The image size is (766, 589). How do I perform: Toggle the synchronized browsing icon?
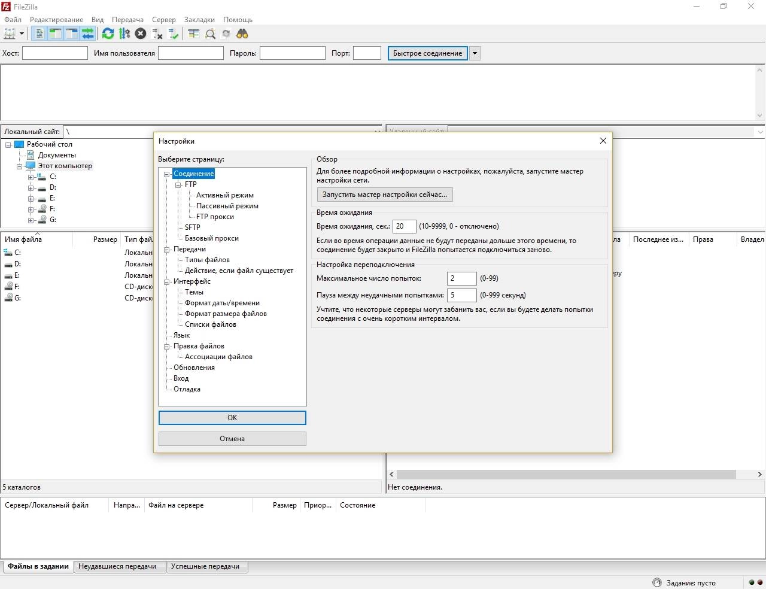[x=226, y=34]
